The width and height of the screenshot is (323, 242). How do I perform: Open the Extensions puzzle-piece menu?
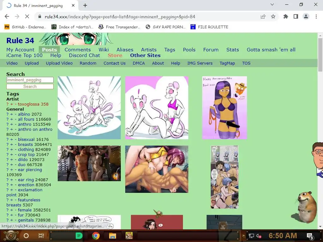[x=285, y=17]
